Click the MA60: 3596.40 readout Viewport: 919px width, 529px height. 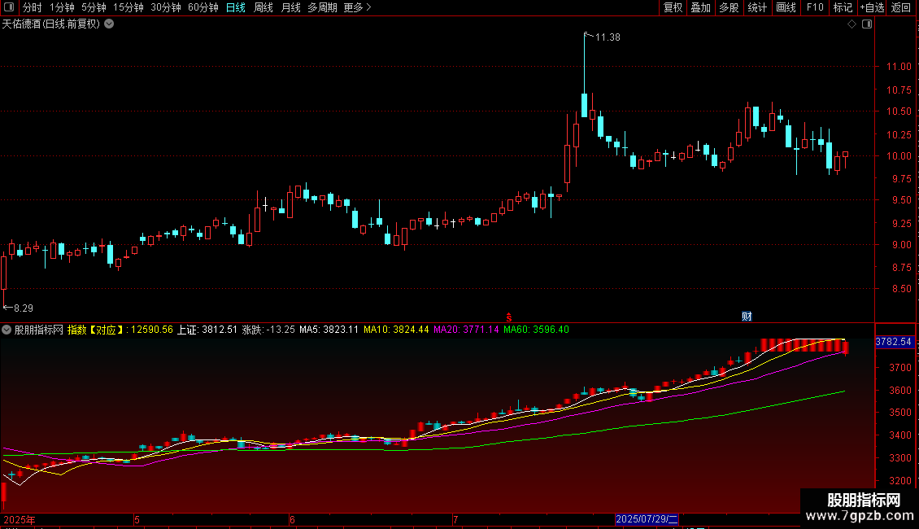coord(536,330)
